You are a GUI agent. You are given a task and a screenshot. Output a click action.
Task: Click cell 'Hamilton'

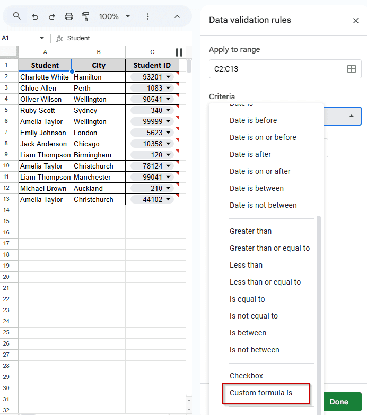tap(99, 77)
